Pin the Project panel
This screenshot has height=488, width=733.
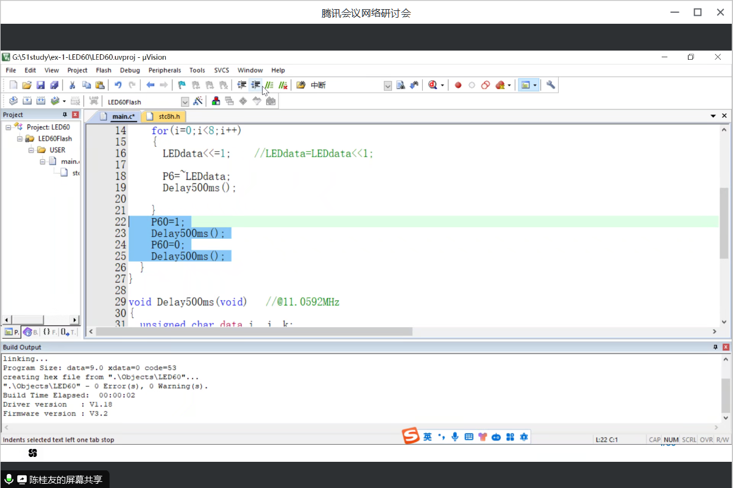(65, 115)
